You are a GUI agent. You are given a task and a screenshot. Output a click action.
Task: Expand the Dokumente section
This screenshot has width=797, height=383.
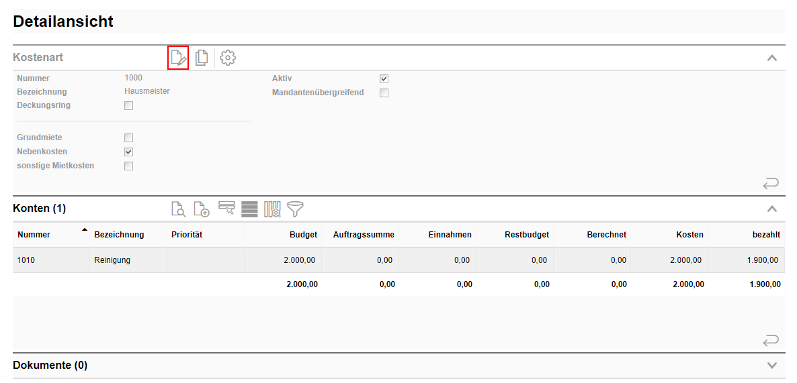[x=772, y=366]
